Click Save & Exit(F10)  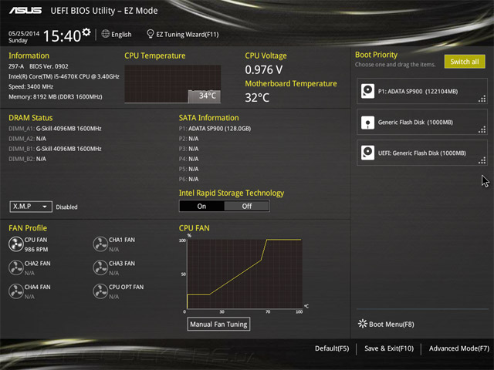coord(389,348)
